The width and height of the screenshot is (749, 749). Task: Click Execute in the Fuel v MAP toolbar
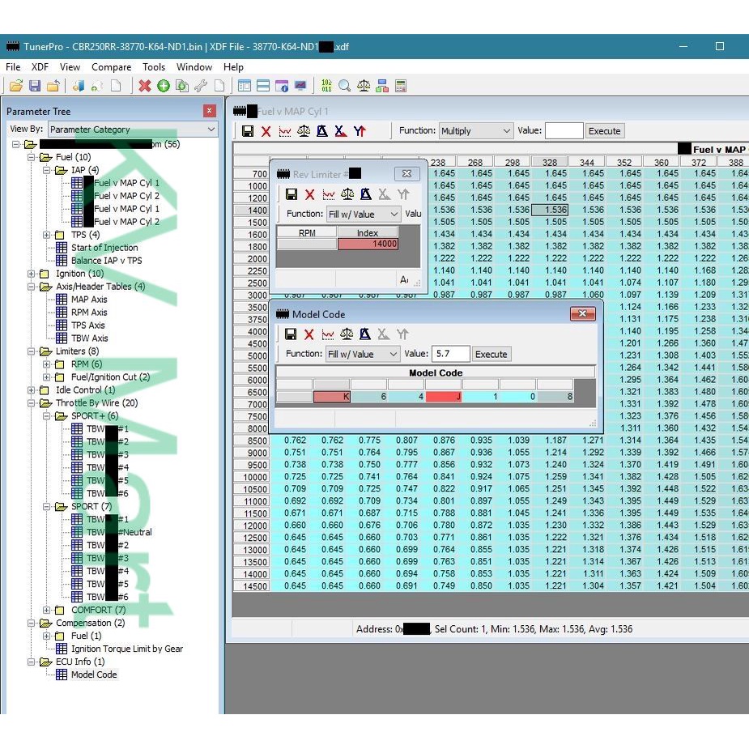pyautogui.click(x=604, y=131)
